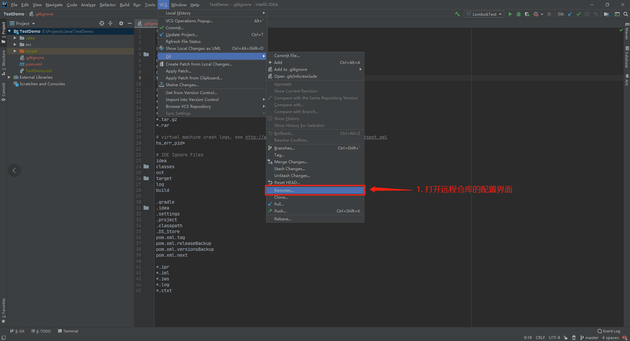
Task: Open Git history with the clock icon
Action: point(587,14)
